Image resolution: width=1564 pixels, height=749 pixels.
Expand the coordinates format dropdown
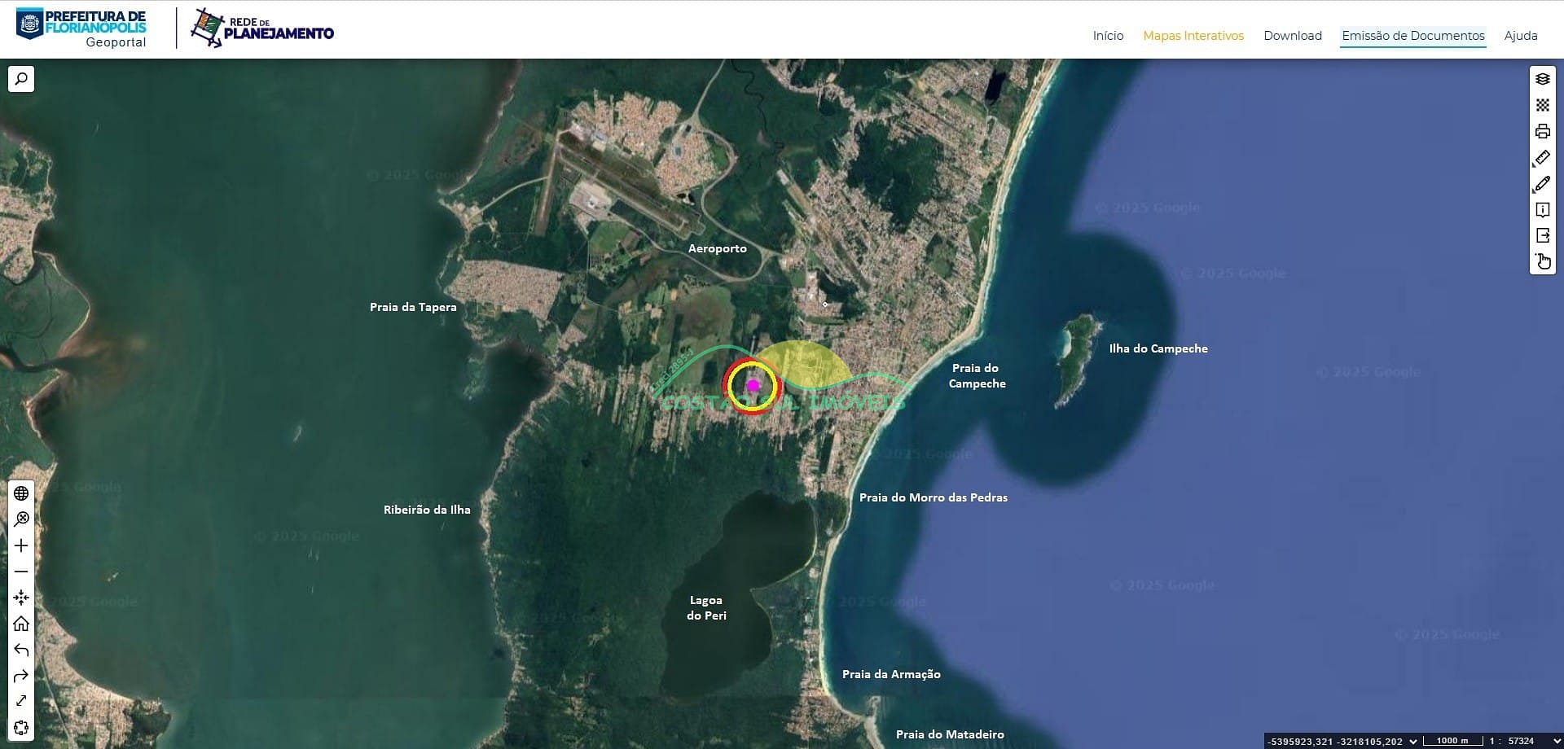pos(1413,741)
